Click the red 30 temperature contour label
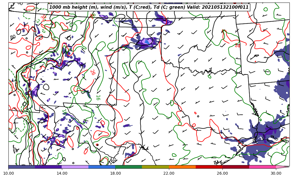The width and height of the screenshot is (292, 178). pos(44,18)
